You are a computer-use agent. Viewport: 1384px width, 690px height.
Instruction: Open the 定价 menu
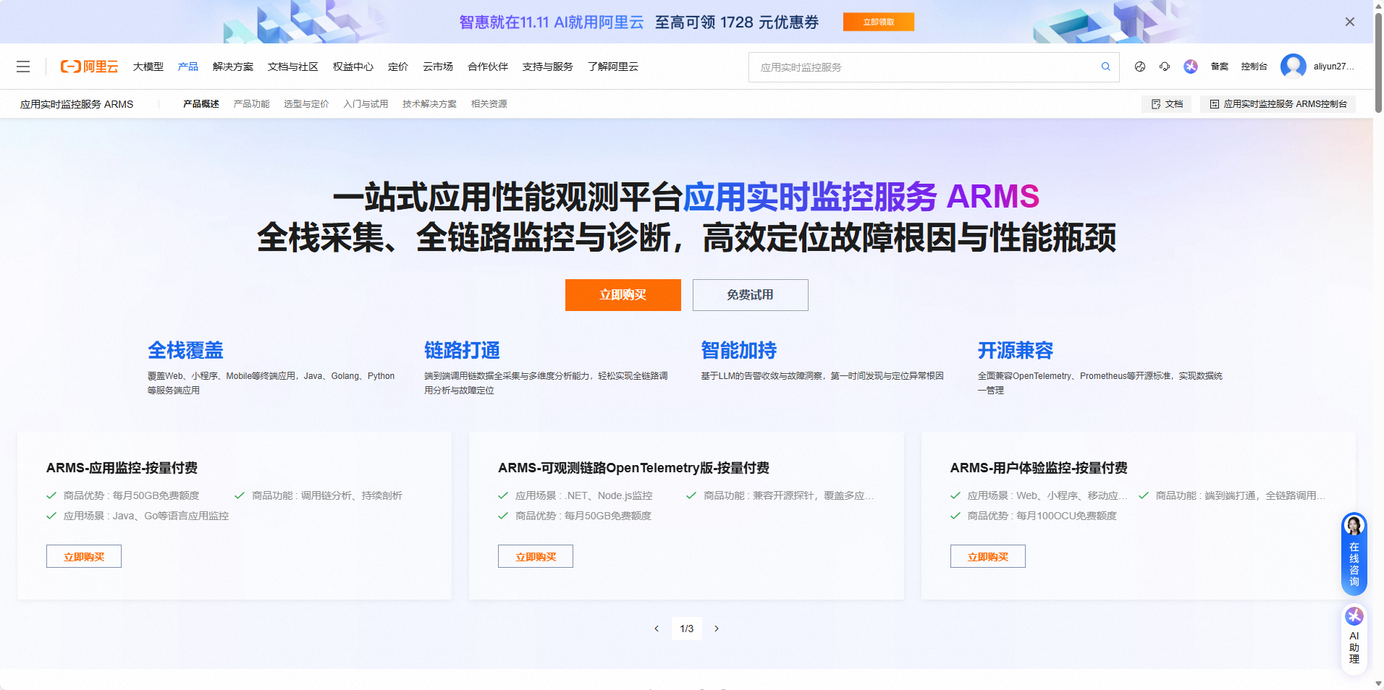398,67
